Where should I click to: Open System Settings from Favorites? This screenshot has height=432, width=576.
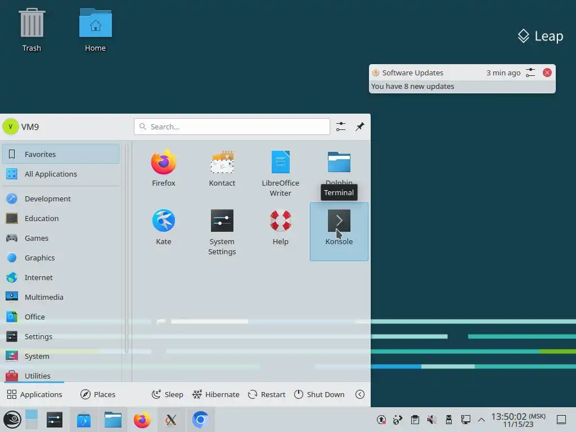pyautogui.click(x=222, y=231)
